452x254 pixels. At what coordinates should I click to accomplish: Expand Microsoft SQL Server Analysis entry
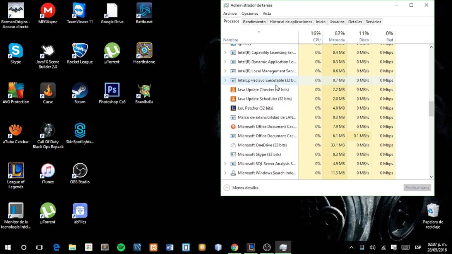click(225, 164)
